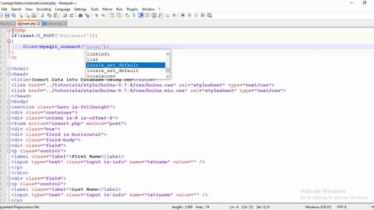Viewport: 374px width, 210px height.
Task: Open the Language menu
Action: pyautogui.click(x=63, y=9)
